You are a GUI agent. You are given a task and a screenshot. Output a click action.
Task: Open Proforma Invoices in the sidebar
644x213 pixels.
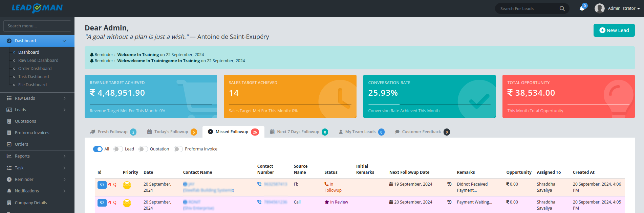pos(32,133)
